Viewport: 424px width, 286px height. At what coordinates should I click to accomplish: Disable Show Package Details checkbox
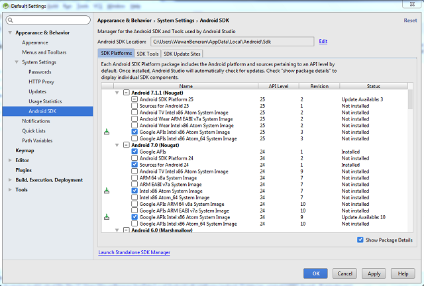click(x=360, y=240)
